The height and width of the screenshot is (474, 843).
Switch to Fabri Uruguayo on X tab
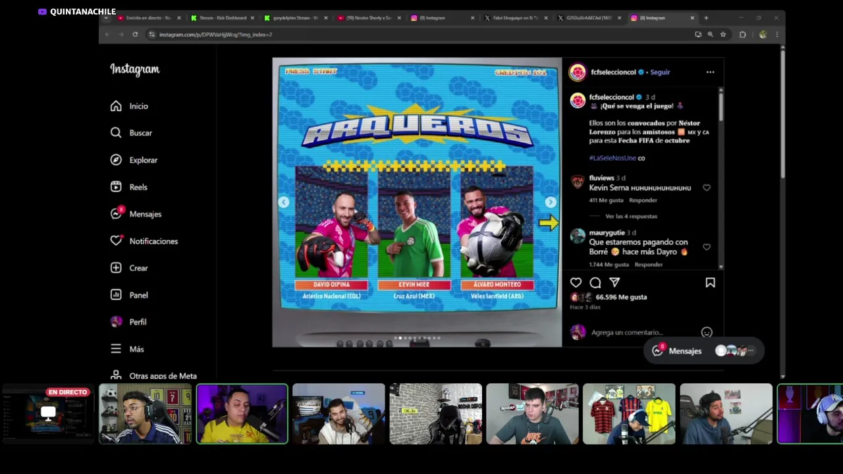[x=516, y=18]
